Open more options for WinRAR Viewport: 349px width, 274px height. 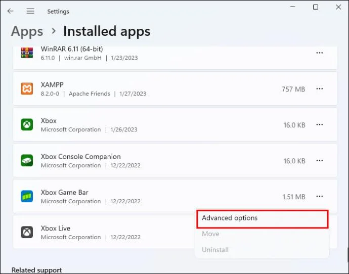(320, 53)
